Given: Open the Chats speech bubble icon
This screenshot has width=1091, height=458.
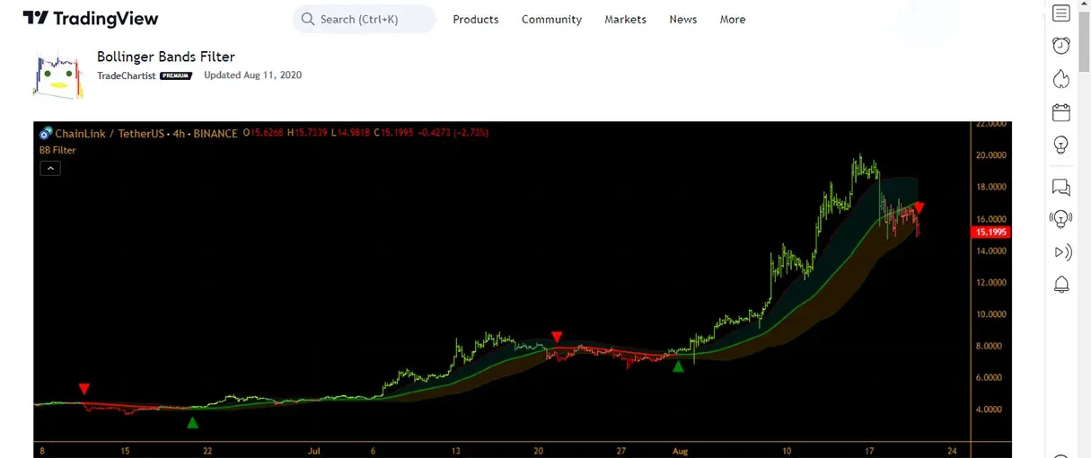Looking at the screenshot, I should coord(1061,187).
